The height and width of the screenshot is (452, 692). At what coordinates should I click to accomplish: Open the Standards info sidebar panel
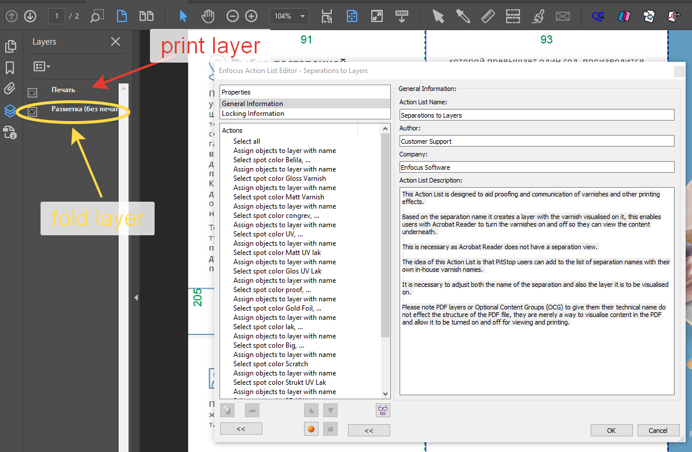click(10, 132)
